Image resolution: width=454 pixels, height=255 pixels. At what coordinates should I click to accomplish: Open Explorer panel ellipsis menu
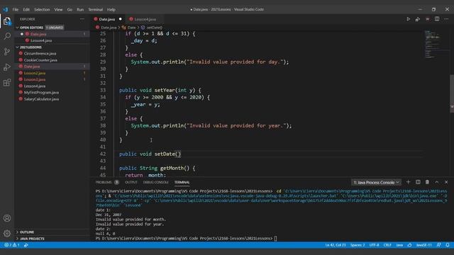(82, 19)
